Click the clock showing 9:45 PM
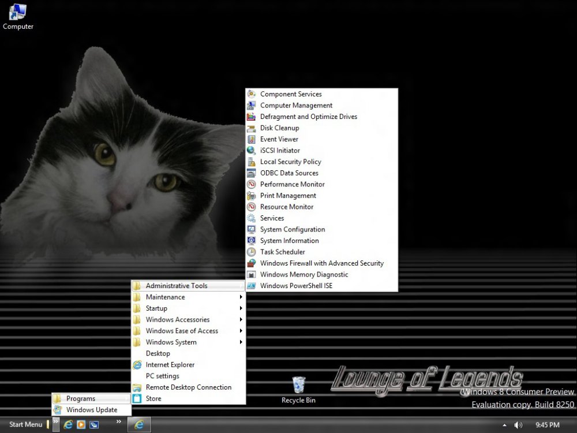This screenshot has height=433, width=577. [x=547, y=425]
